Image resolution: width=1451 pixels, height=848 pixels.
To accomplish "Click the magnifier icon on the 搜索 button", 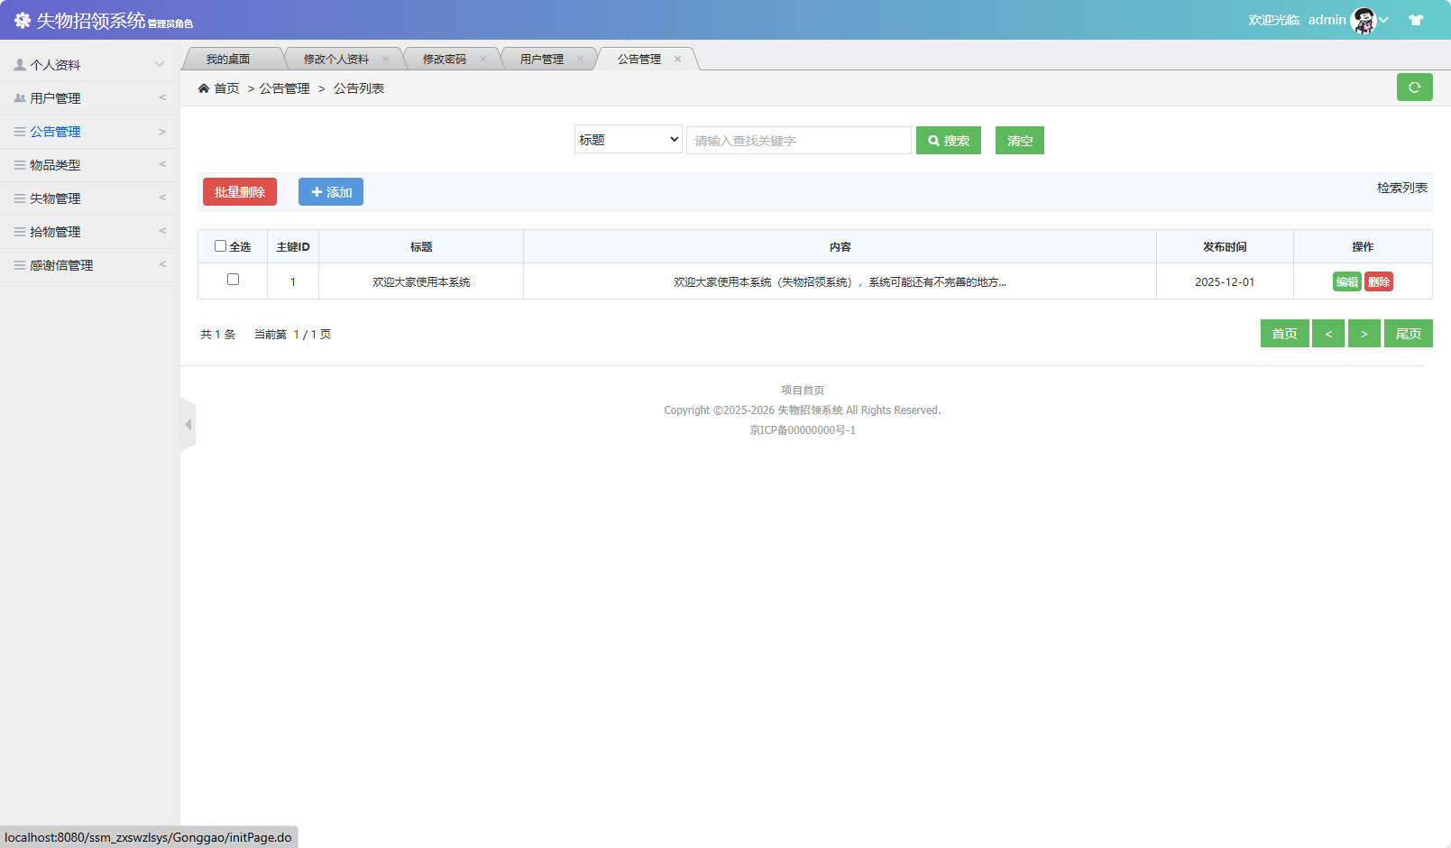I will click(x=933, y=140).
